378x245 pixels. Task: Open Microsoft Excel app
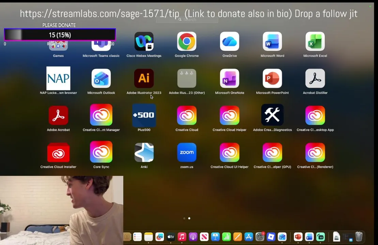pos(315,42)
